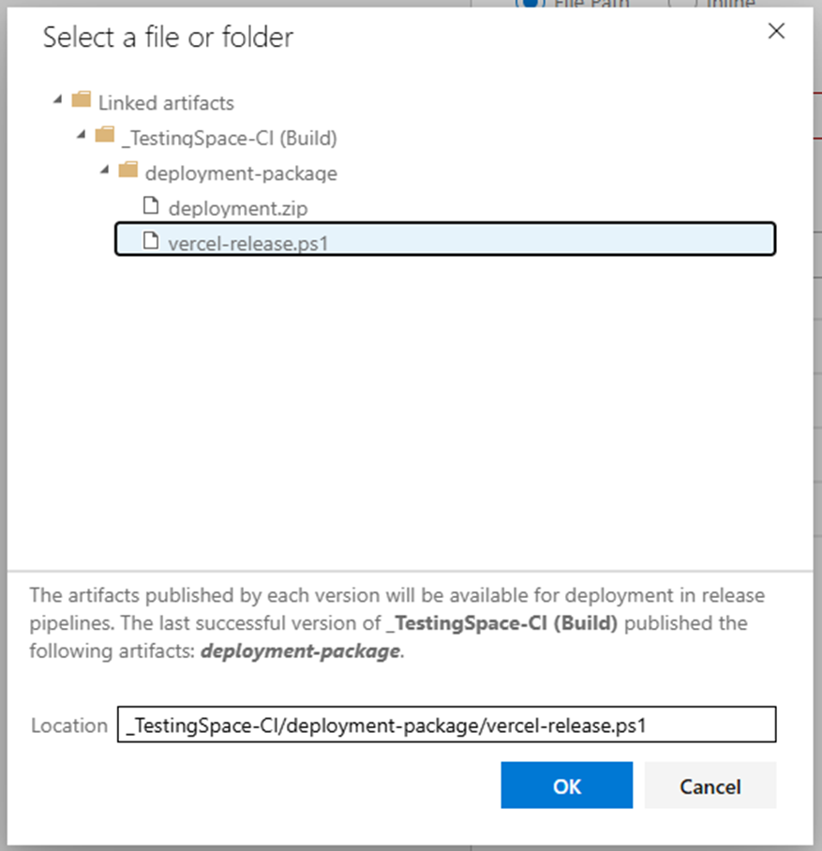The image size is (822, 851).
Task: Click the vercel-release.ps1 file icon
Action: pyautogui.click(x=150, y=241)
